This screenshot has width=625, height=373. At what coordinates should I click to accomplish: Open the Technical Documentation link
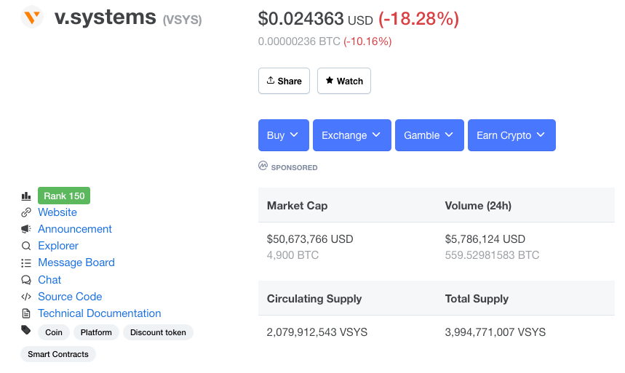99,313
